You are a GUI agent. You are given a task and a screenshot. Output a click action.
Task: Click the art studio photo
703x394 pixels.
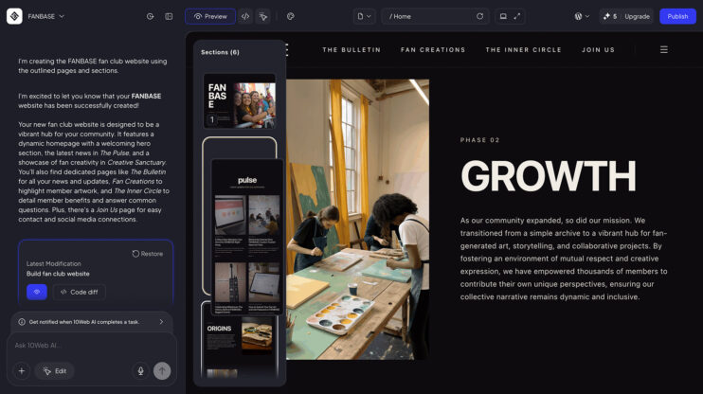357,220
